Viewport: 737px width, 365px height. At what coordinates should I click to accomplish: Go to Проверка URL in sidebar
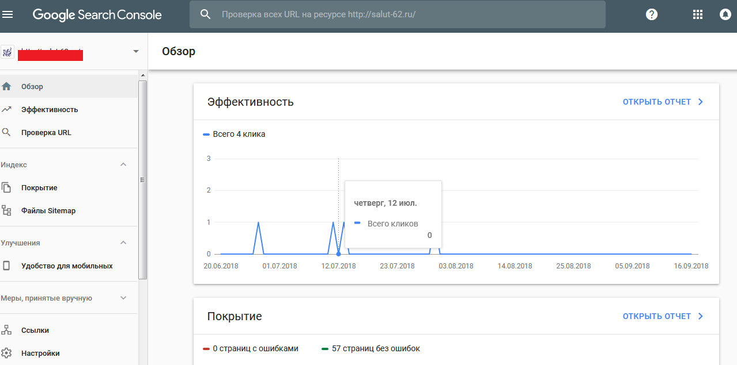point(69,132)
